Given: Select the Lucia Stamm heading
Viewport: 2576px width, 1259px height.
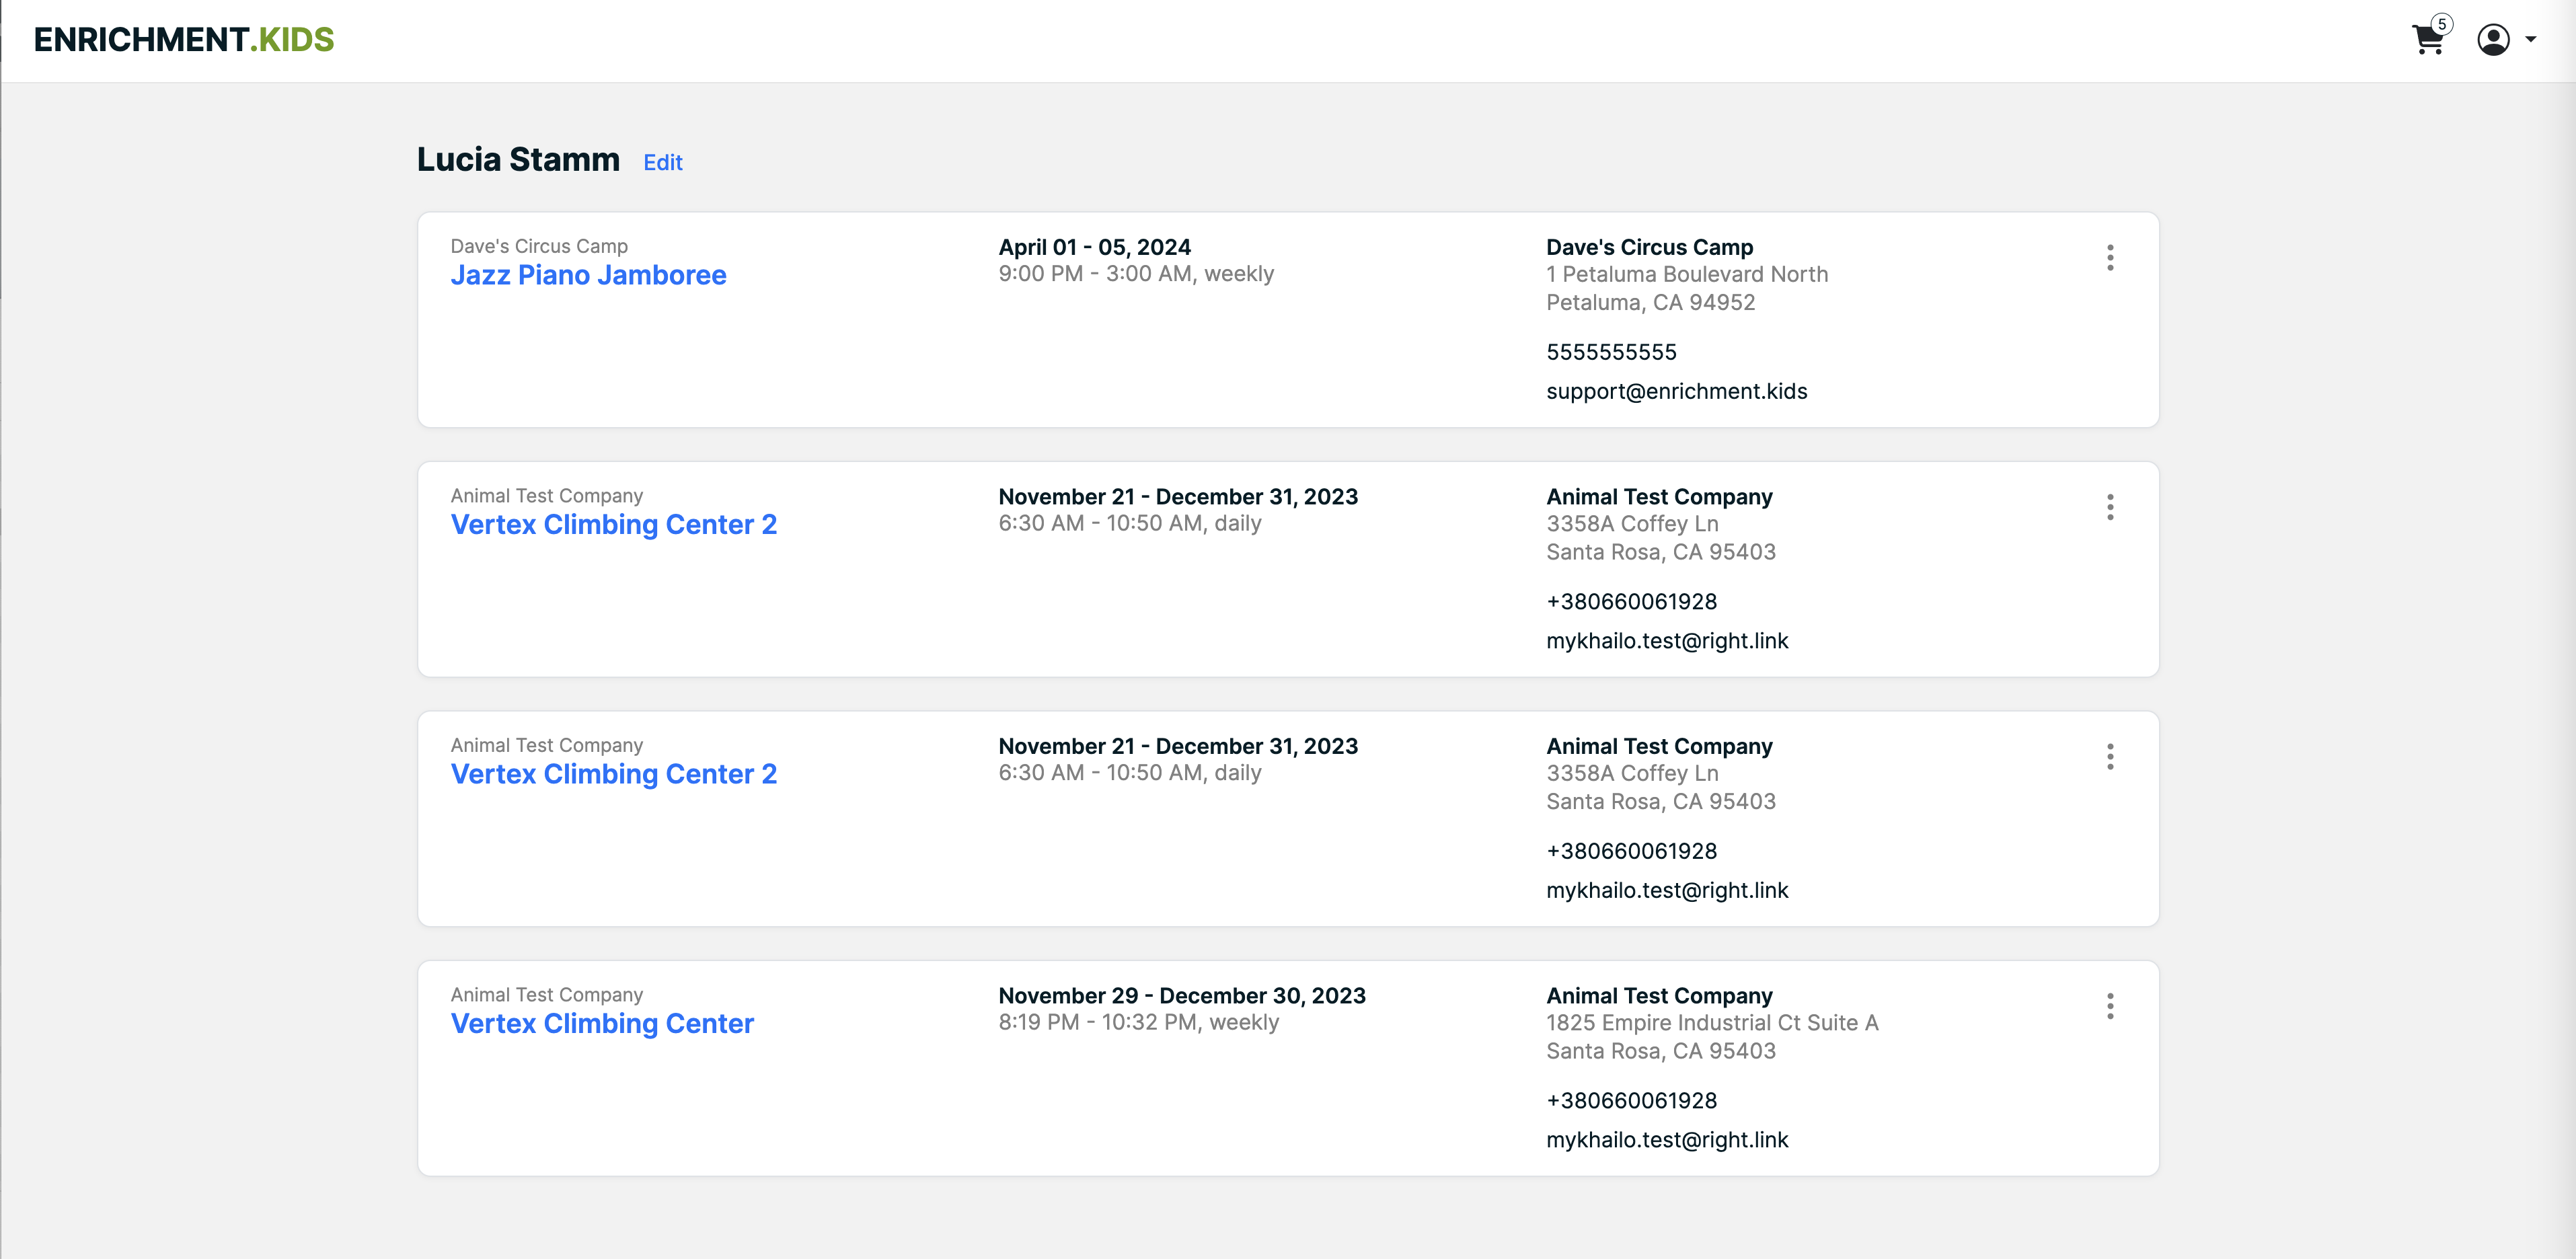Looking at the screenshot, I should (x=518, y=159).
